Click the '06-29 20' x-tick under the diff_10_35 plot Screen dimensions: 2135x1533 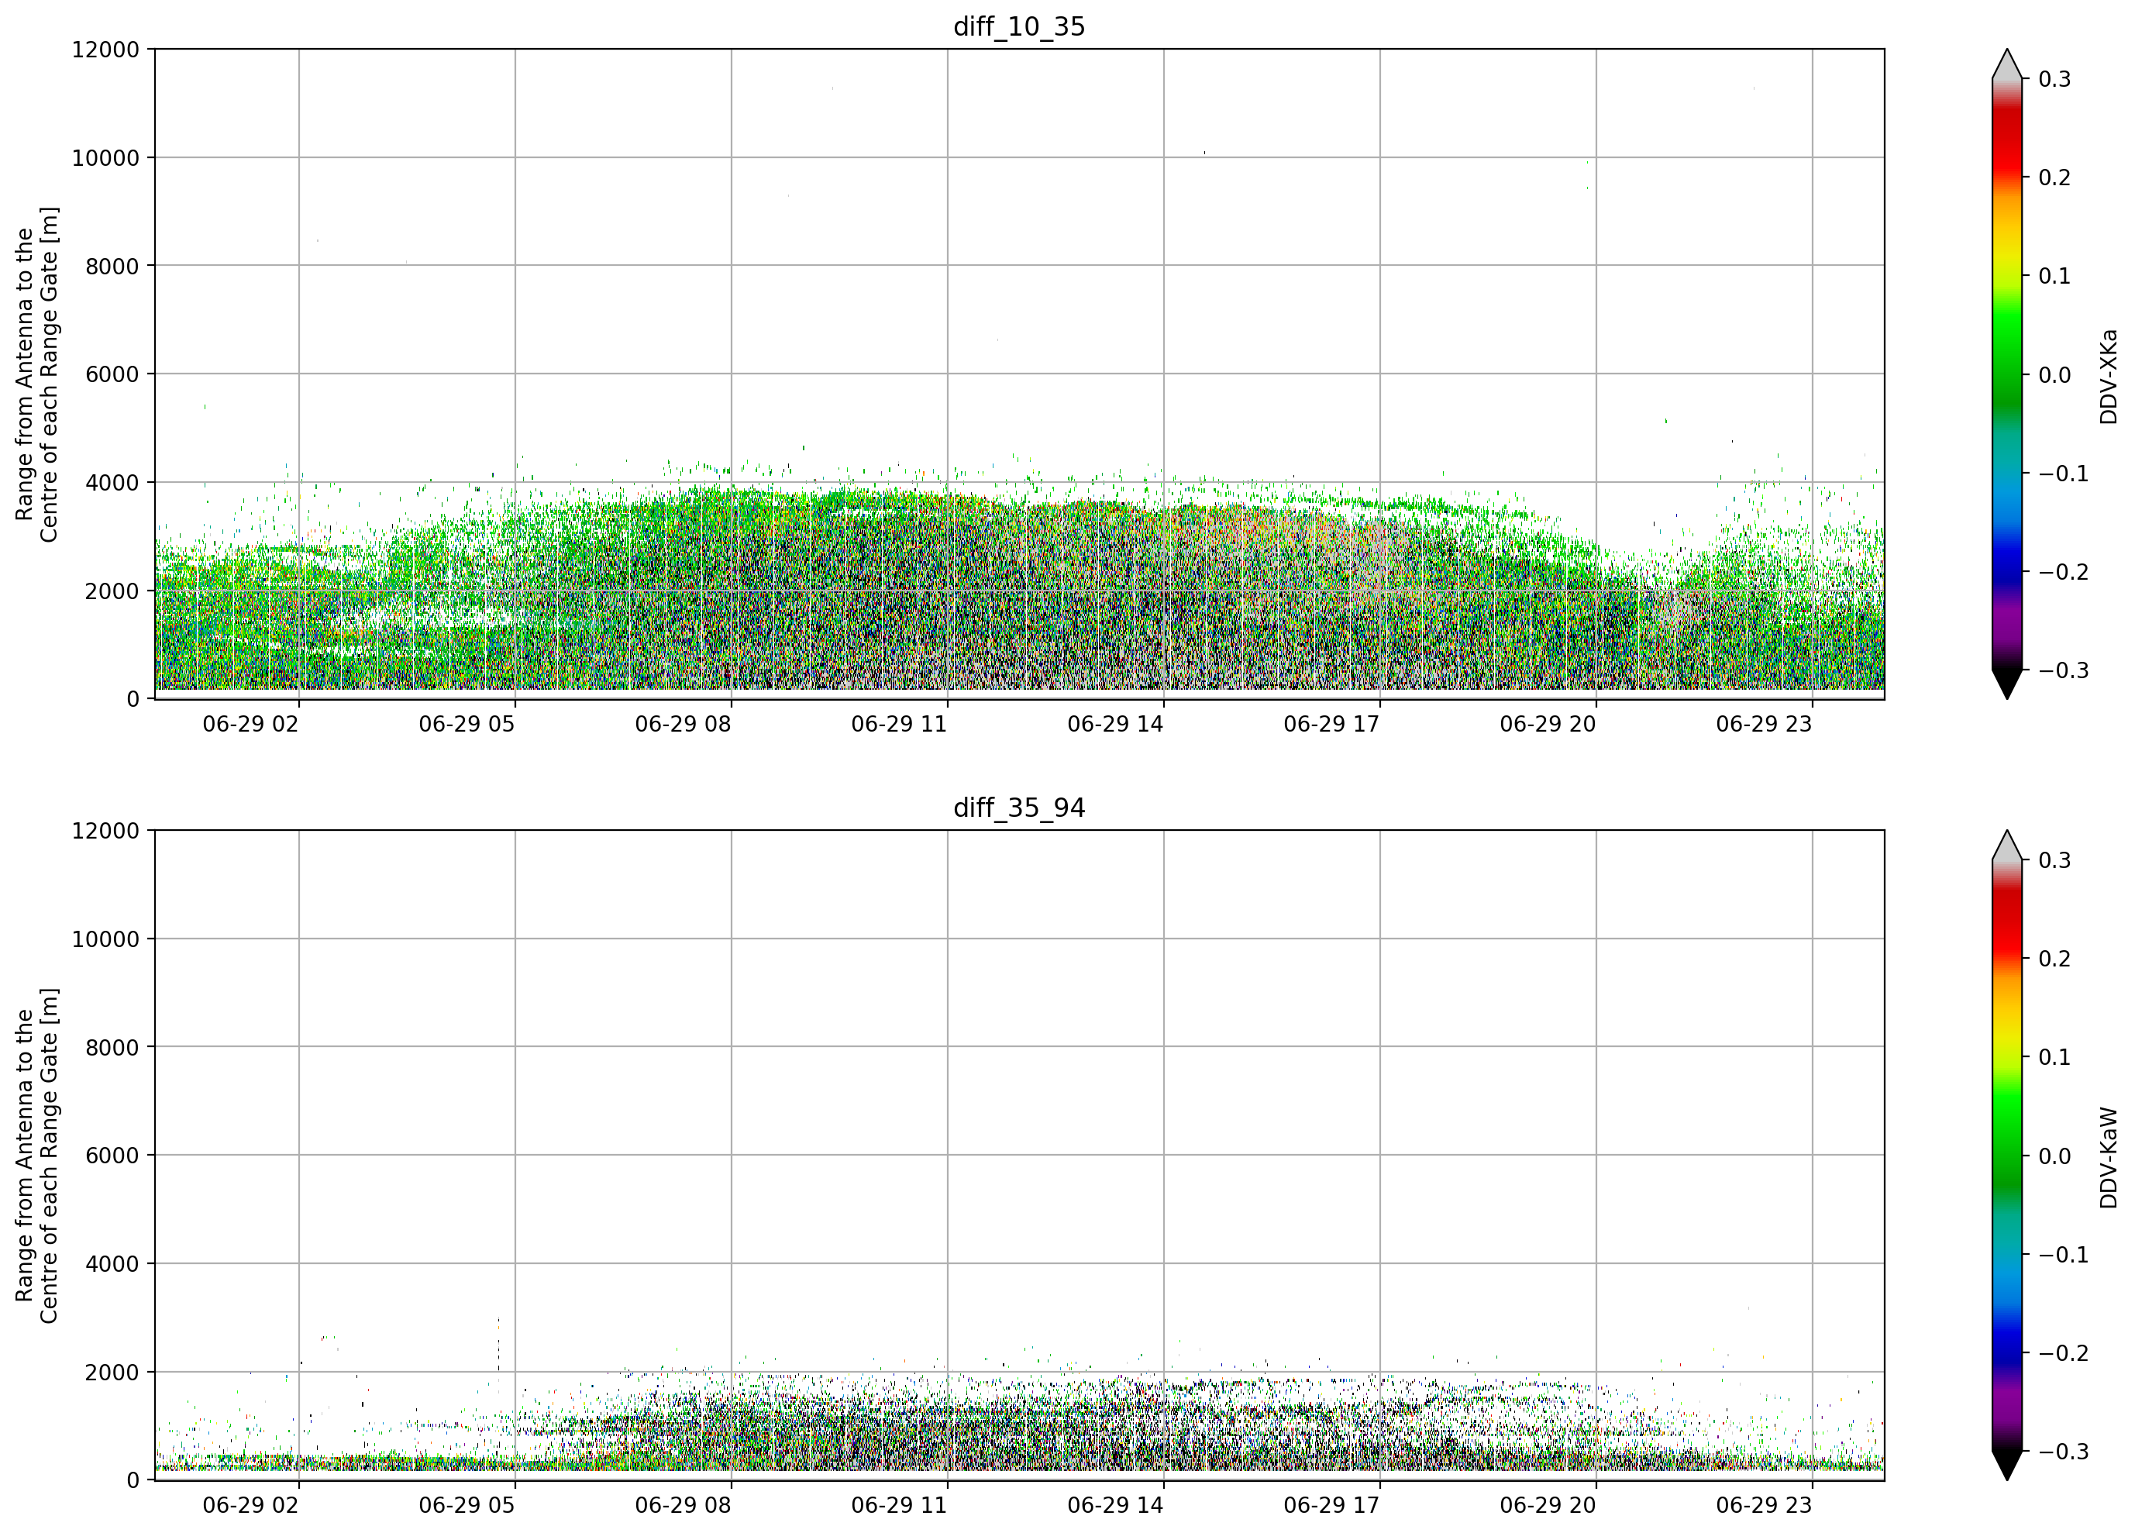[x=1548, y=724]
